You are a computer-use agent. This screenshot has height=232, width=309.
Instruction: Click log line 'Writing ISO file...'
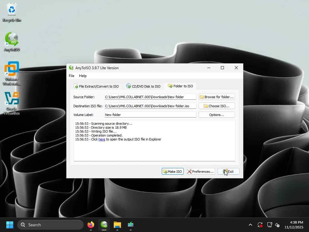click(104, 131)
